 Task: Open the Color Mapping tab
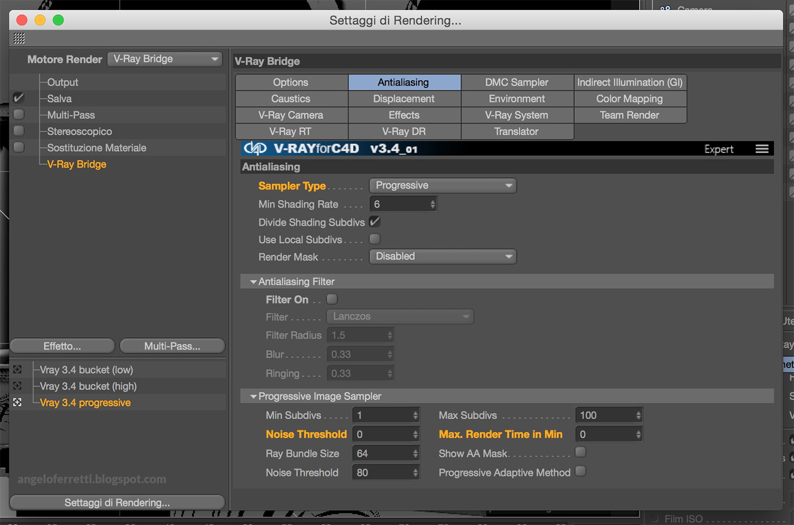click(630, 98)
